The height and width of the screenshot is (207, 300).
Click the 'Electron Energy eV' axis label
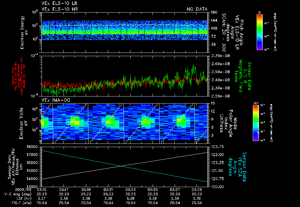(24, 32)
